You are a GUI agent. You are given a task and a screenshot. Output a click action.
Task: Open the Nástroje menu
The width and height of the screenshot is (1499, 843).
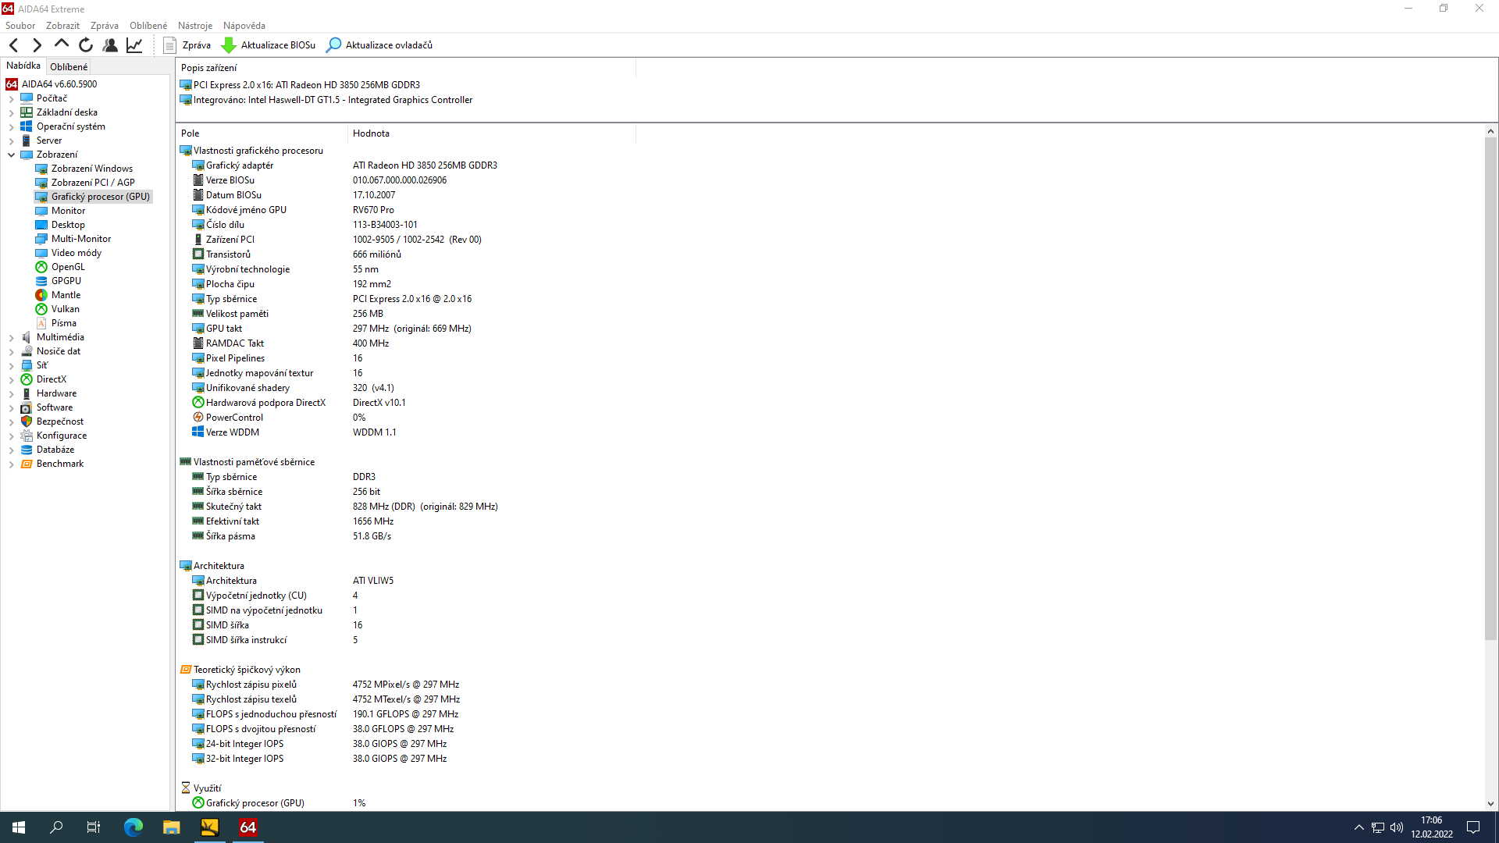tap(195, 26)
